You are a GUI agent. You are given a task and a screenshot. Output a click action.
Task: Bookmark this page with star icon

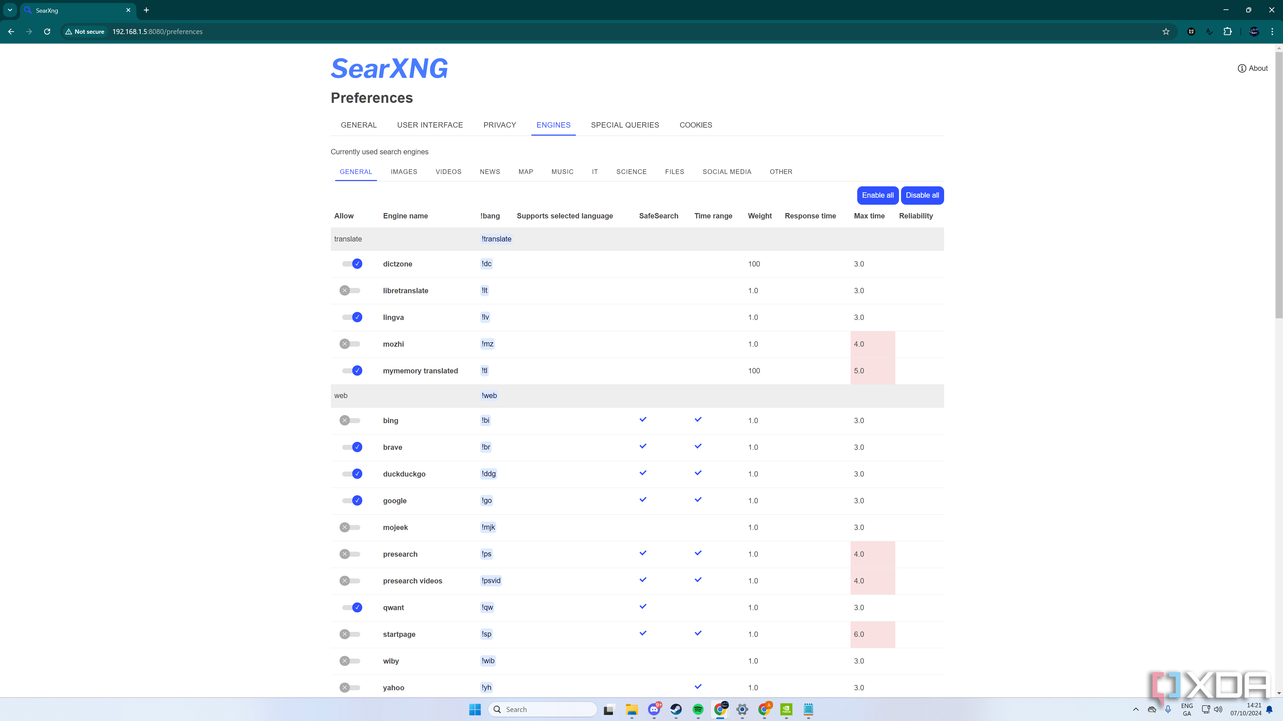pyautogui.click(x=1166, y=31)
